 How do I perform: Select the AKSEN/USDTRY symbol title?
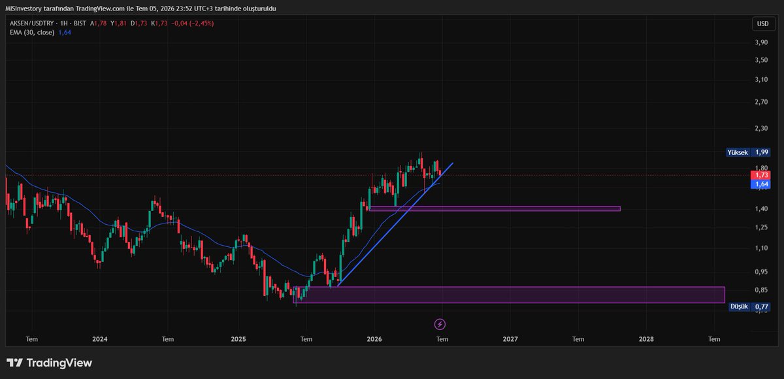point(31,24)
